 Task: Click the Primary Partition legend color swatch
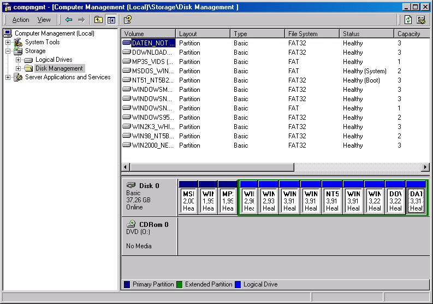pyautogui.click(x=127, y=284)
